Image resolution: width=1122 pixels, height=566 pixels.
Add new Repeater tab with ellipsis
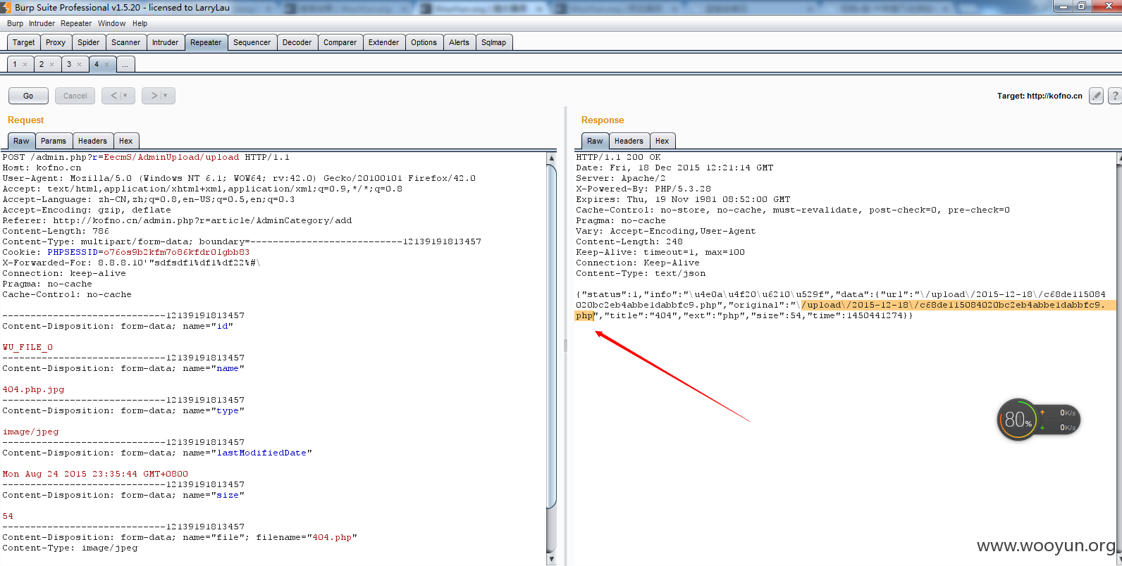click(x=125, y=65)
